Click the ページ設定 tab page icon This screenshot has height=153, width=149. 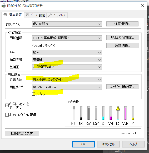click(x=27, y=15)
